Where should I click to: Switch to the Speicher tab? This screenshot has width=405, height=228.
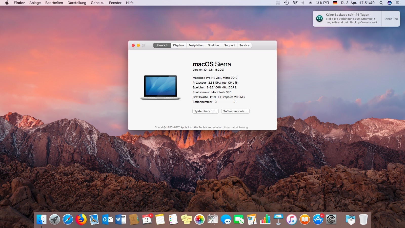click(x=214, y=45)
